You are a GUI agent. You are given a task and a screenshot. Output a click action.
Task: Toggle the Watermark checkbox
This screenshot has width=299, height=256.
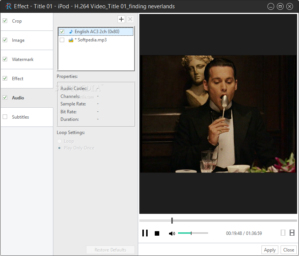tap(5, 59)
